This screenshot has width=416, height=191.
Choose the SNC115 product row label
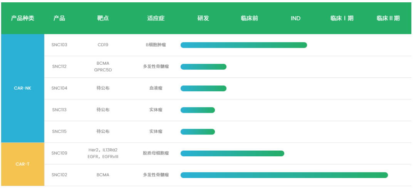click(59, 132)
